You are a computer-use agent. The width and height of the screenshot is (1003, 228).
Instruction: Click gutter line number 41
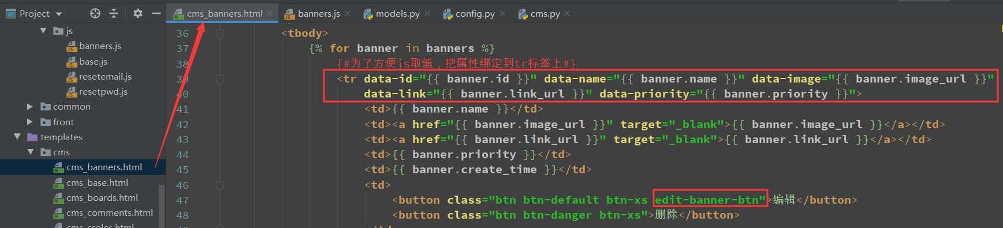coord(182,109)
